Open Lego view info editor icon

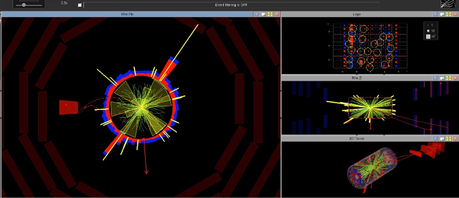tap(436, 14)
